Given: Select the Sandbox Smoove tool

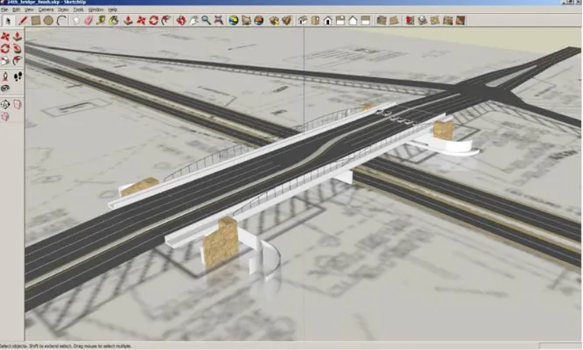Looking at the screenshot, I should coord(410,21).
